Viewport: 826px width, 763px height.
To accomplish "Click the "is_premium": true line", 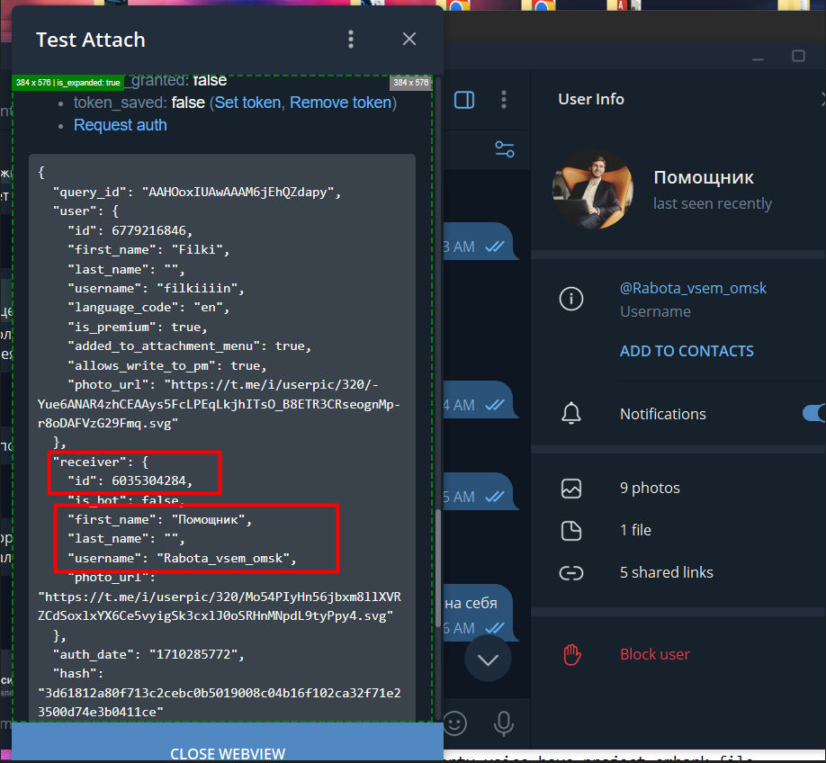I will [x=138, y=328].
